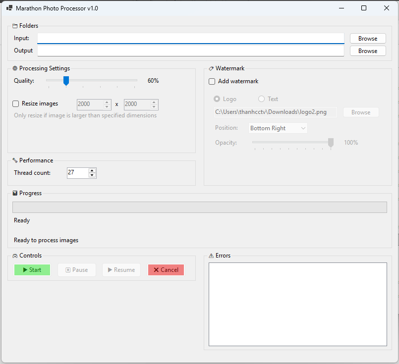Browse for the Input folder
This screenshot has width=399, height=364.
(x=368, y=39)
